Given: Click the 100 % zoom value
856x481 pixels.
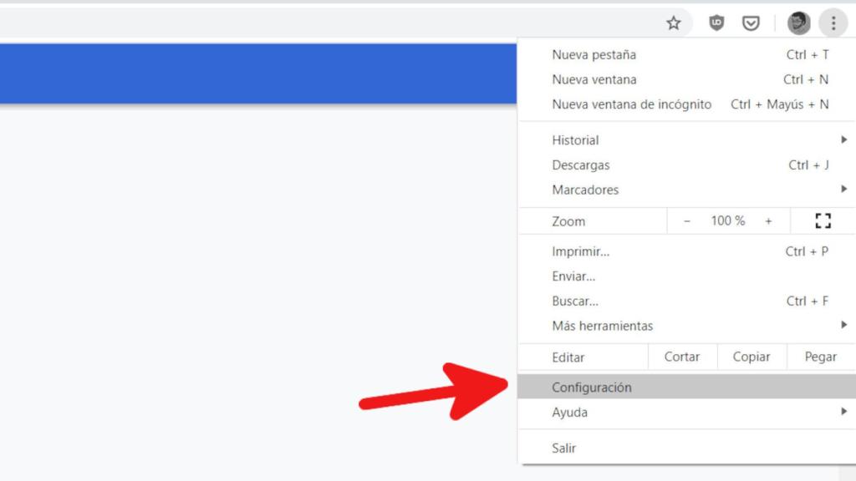Looking at the screenshot, I should pos(728,220).
